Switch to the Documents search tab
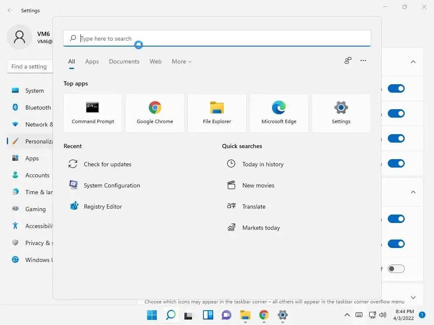This screenshot has width=434, height=325. tap(124, 61)
